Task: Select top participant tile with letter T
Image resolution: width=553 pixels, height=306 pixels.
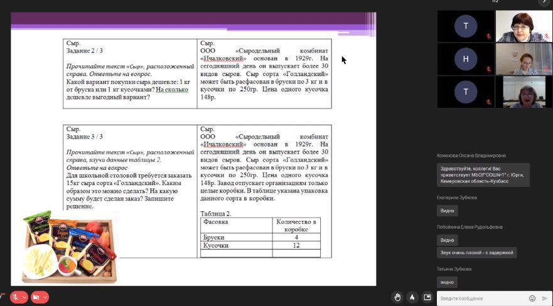Action: [x=466, y=26]
